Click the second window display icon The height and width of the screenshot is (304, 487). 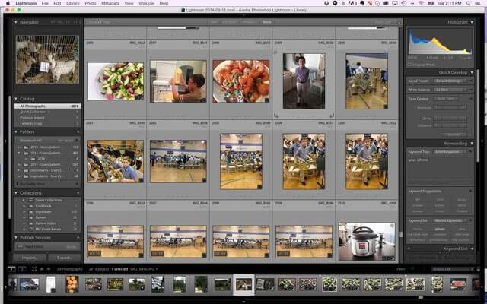tap(21, 269)
